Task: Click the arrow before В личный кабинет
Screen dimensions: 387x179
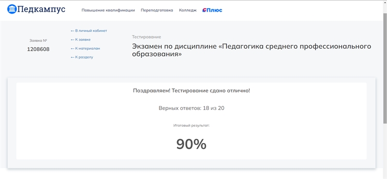Action: pos(73,31)
